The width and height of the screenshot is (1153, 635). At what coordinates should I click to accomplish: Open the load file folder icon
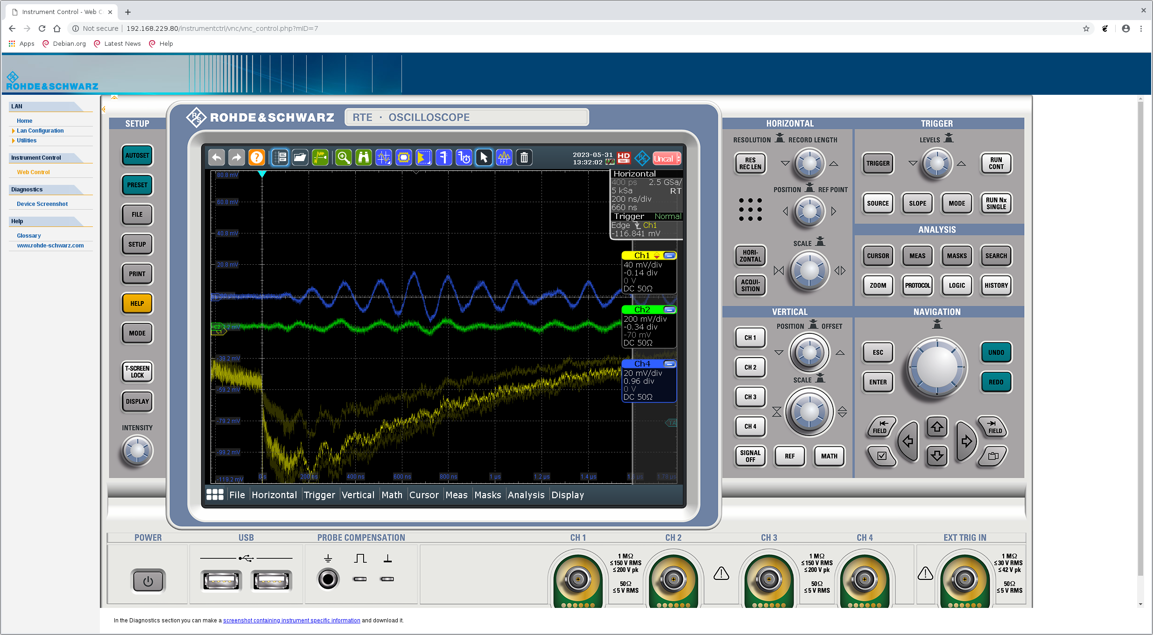point(300,158)
